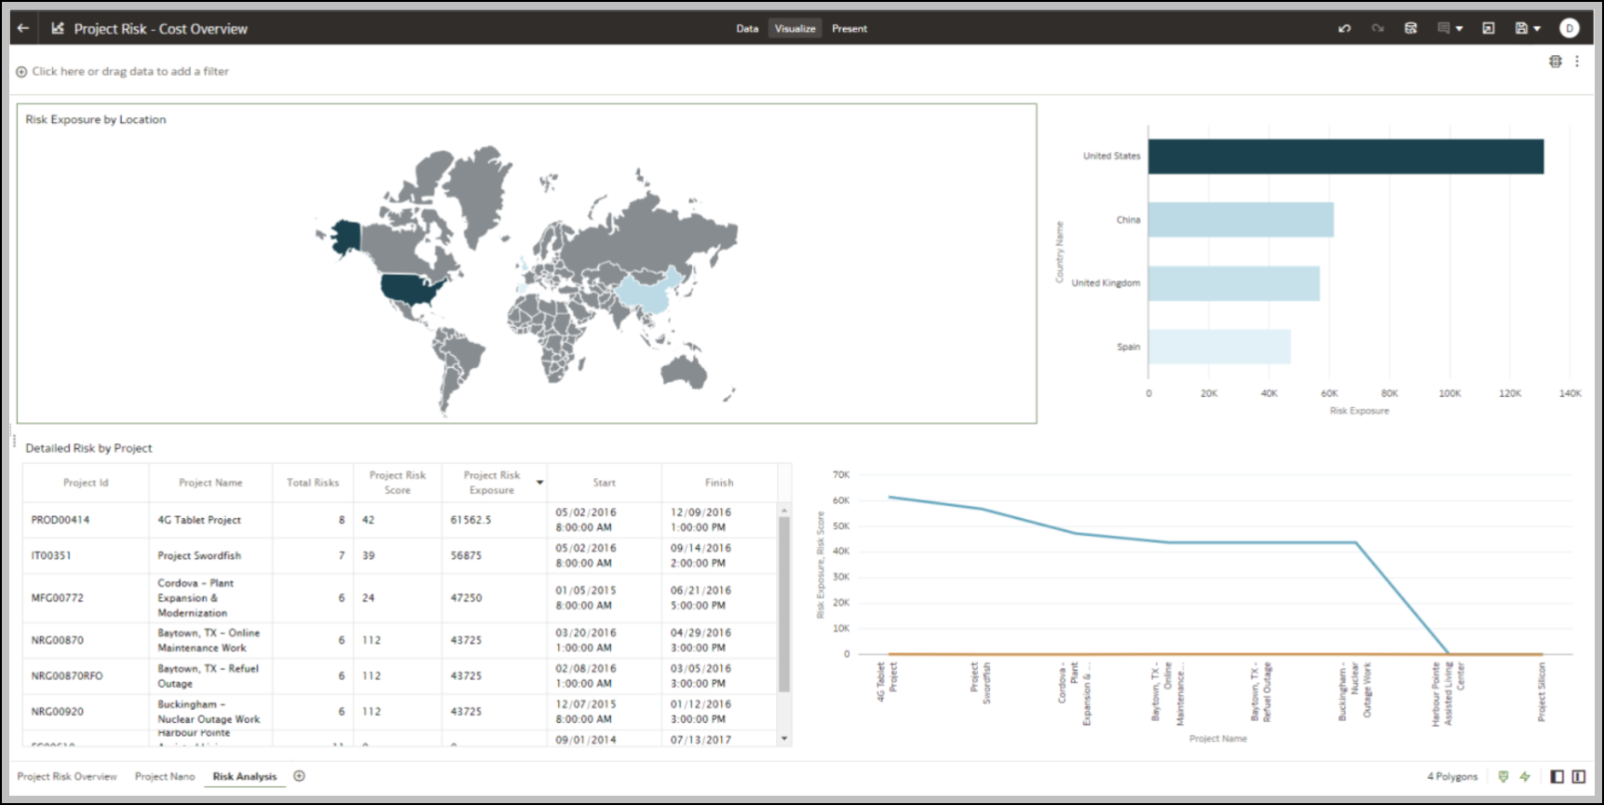This screenshot has height=805, width=1604.
Task: Click the Finish column header
Action: [x=719, y=483]
